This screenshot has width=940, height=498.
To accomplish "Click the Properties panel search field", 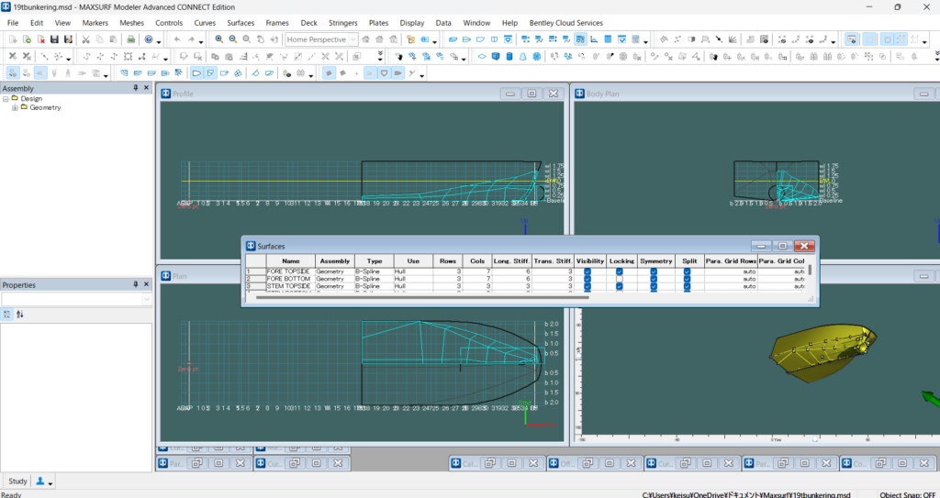I will click(75, 299).
